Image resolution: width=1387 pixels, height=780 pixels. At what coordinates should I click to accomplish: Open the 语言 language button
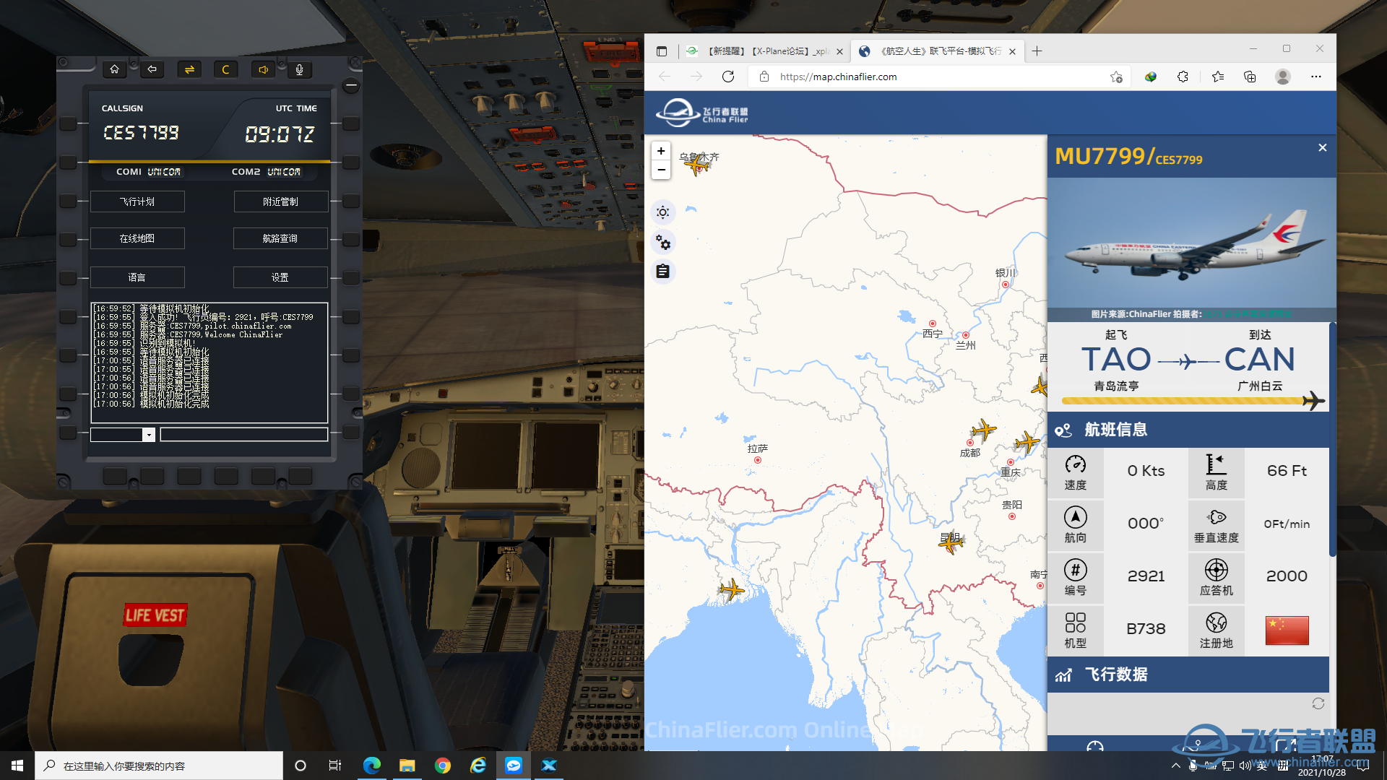pos(137,277)
